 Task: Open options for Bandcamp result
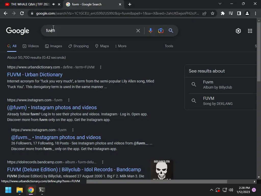pos(102,162)
